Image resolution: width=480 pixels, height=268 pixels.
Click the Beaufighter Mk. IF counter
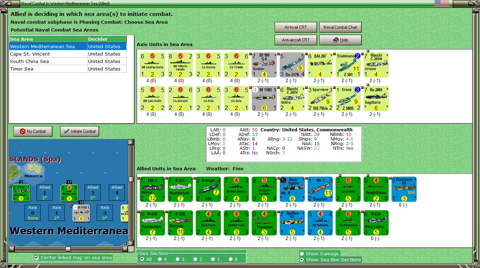pyautogui.click(x=292, y=189)
